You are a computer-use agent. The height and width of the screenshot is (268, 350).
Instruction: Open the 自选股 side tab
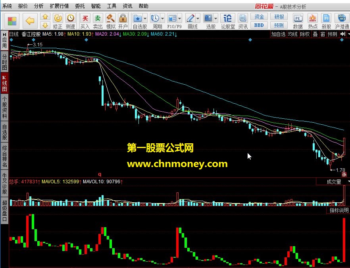[4, 132]
